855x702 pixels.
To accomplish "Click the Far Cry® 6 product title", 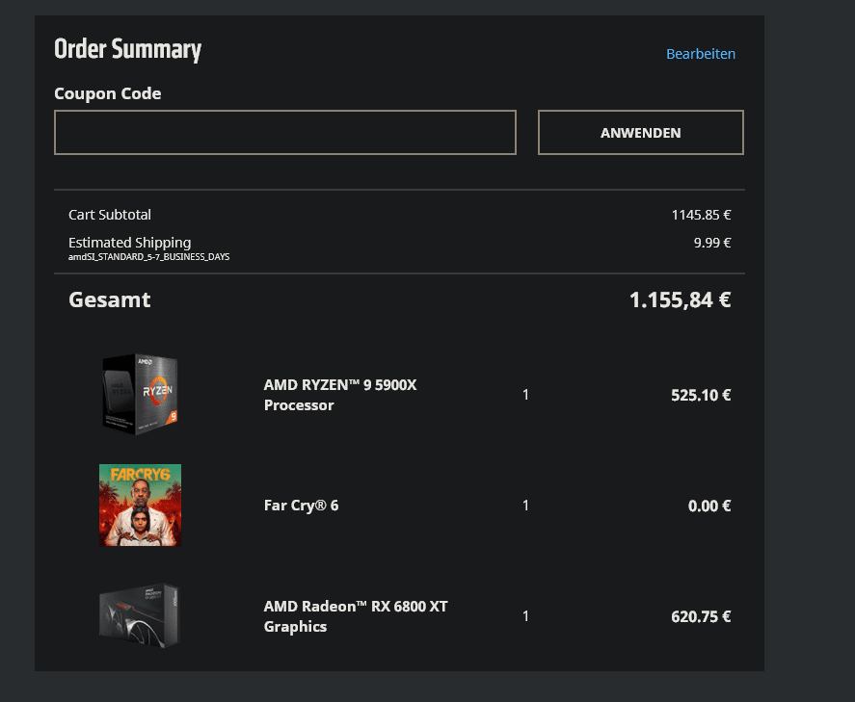I will pos(301,506).
